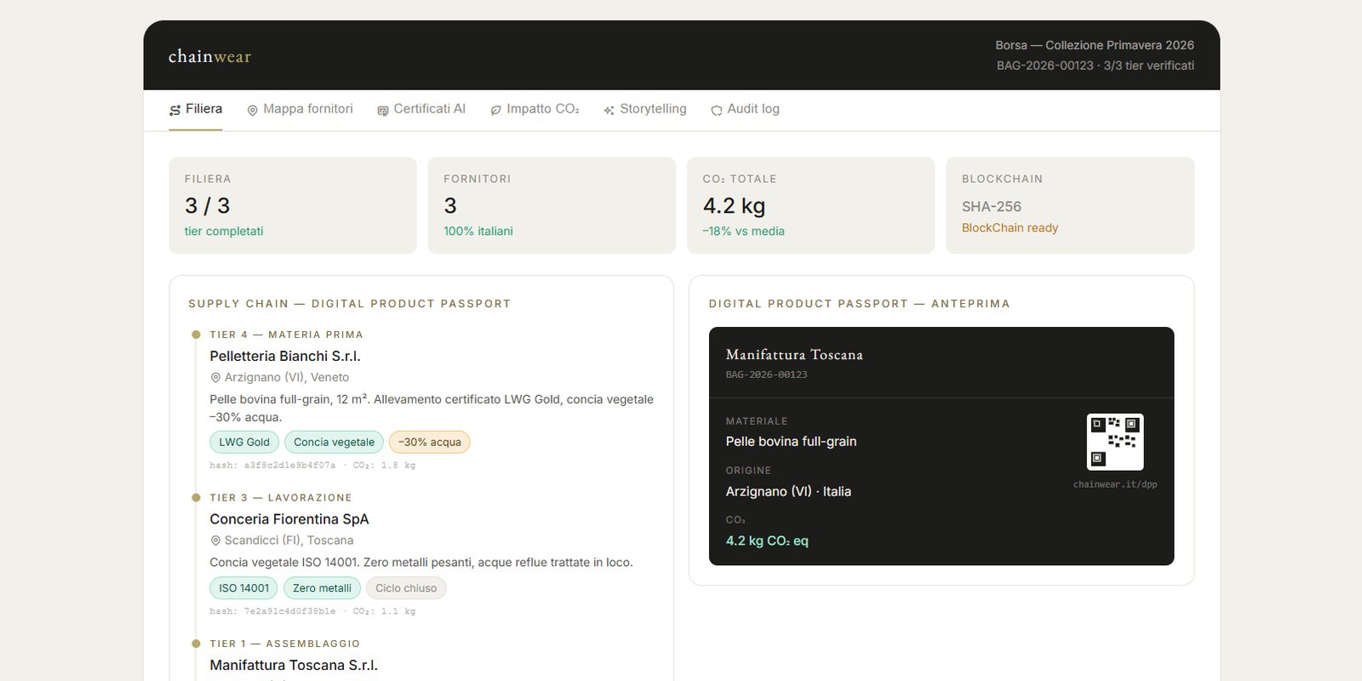Image resolution: width=1362 pixels, height=681 pixels.
Task: Click the chainwear logo
Action: 209,56
